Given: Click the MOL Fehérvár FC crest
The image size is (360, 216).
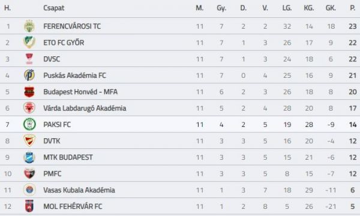Looking at the screenshot, I should point(29,206).
